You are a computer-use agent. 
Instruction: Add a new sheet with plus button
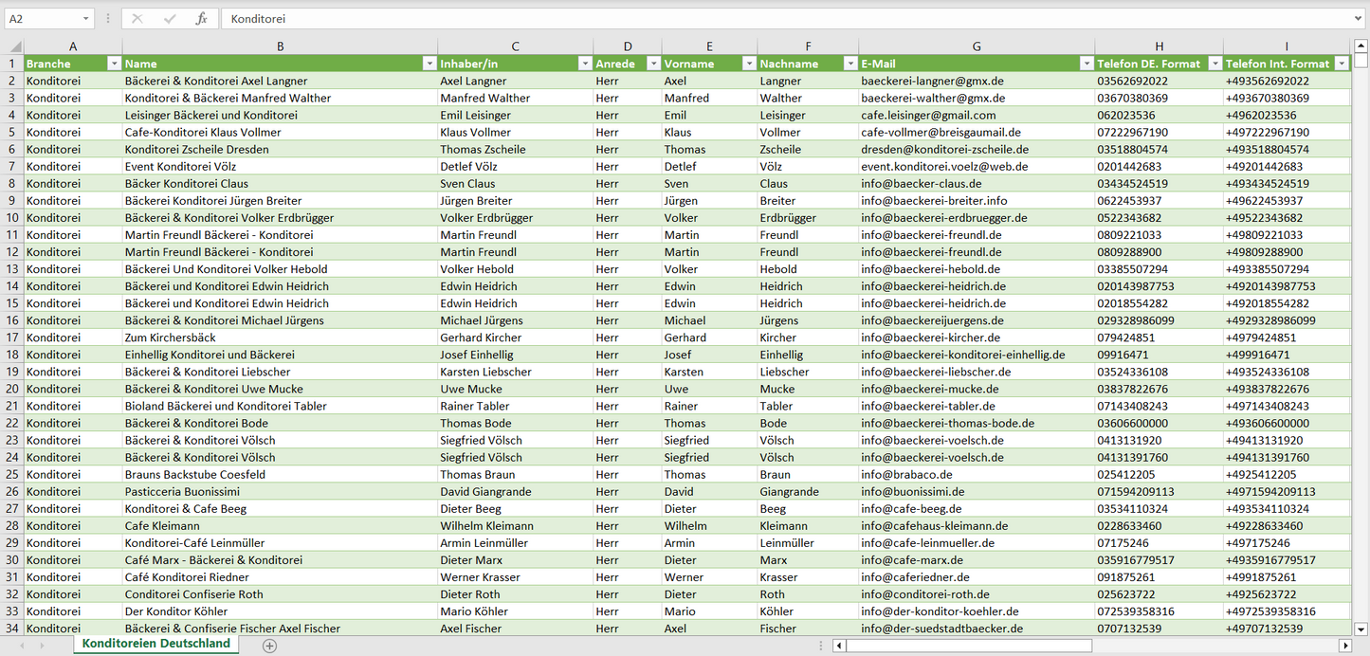coord(269,646)
